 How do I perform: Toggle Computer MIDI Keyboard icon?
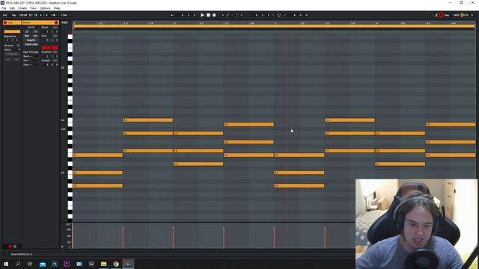tap(441, 15)
